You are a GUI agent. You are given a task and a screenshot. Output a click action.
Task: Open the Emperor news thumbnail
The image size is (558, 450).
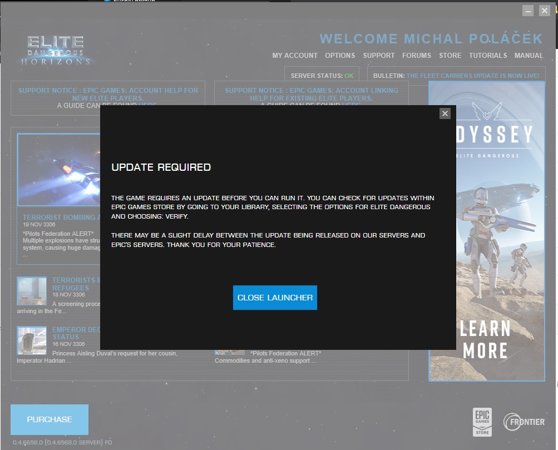pyautogui.click(x=32, y=340)
